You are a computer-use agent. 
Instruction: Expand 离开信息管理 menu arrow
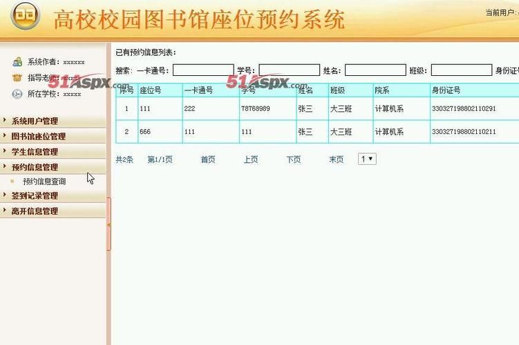(x=5, y=210)
